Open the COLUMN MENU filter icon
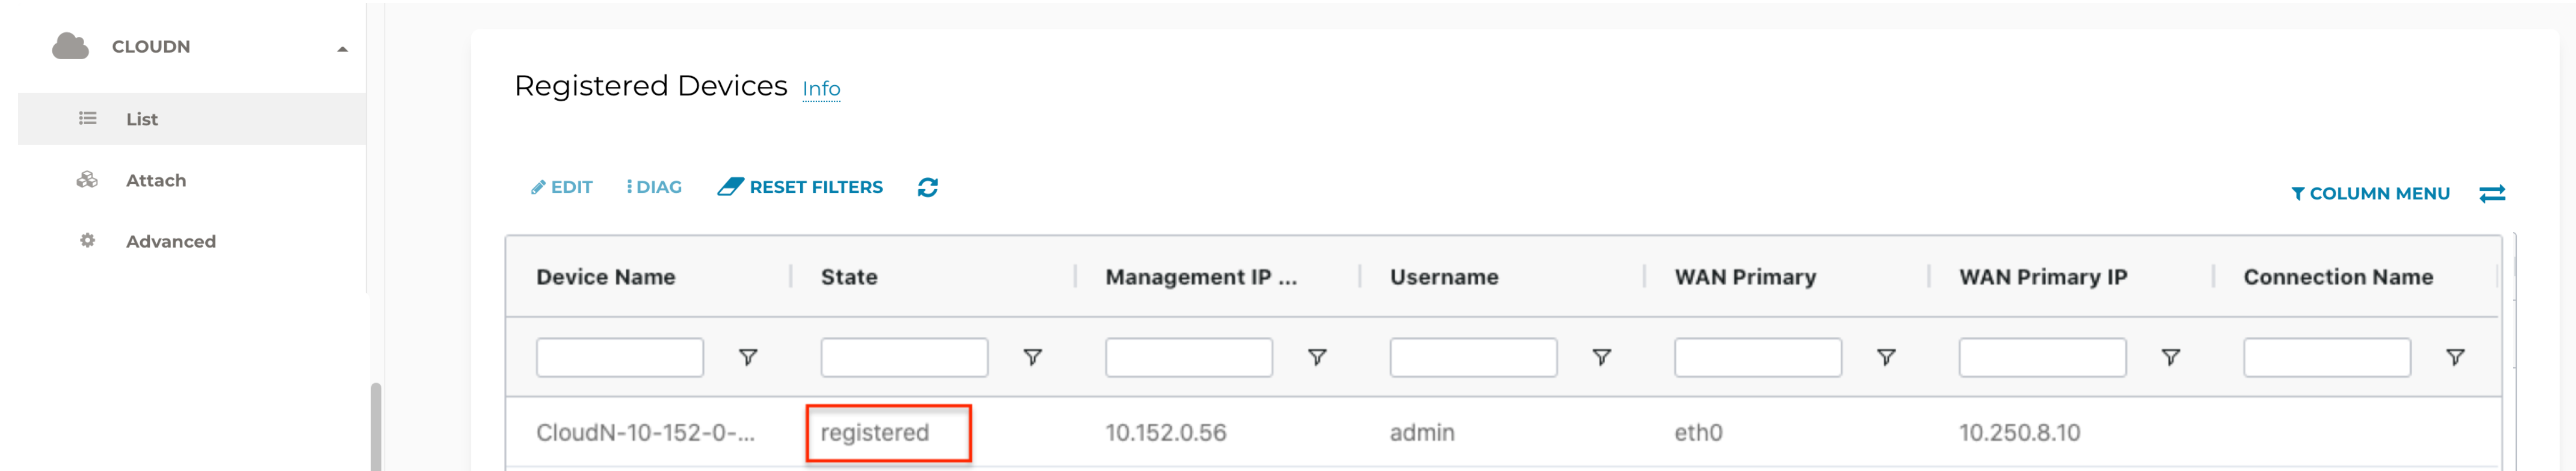Image resolution: width=2576 pixels, height=471 pixels. tap(2300, 193)
